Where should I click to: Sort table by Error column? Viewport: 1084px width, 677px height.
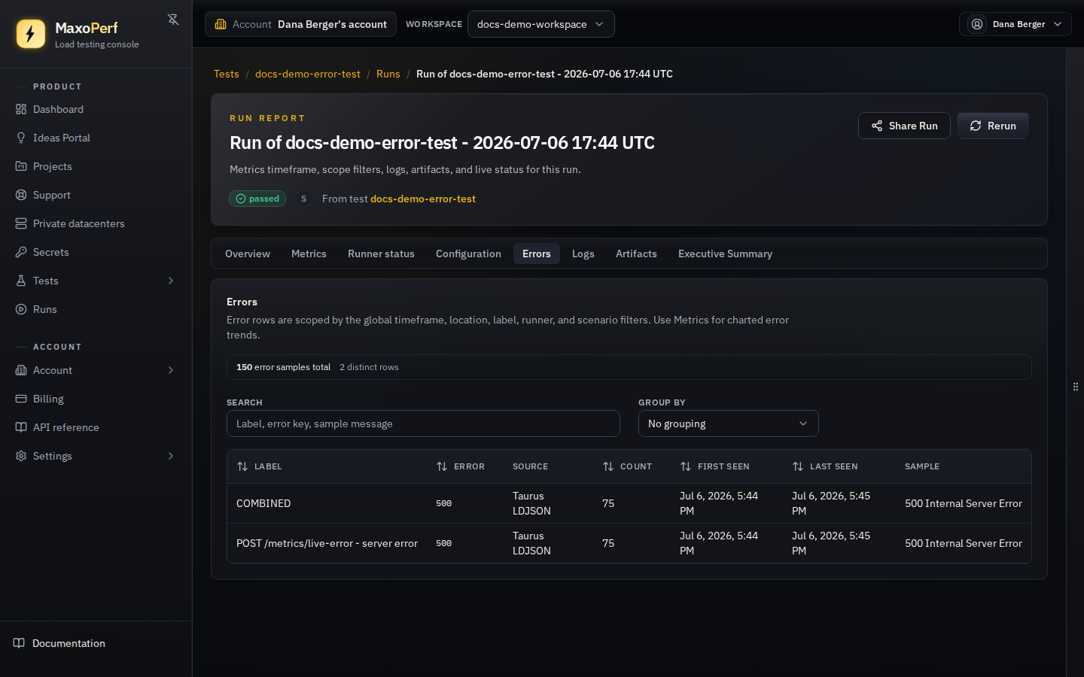460,466
